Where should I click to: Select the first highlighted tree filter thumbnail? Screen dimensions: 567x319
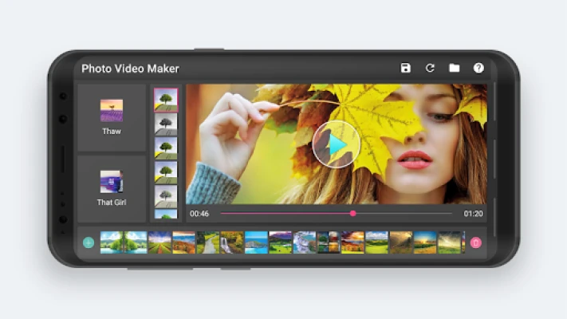[165, 100]
